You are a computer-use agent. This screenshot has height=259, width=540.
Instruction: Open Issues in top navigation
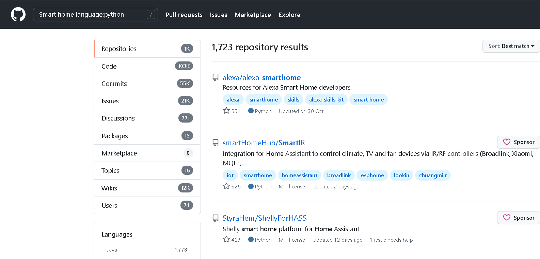[x=218, y=15]
